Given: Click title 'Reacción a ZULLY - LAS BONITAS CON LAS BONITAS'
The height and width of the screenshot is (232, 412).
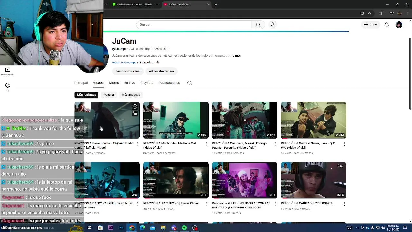Looking at the screenshot, I should (241, 205).
